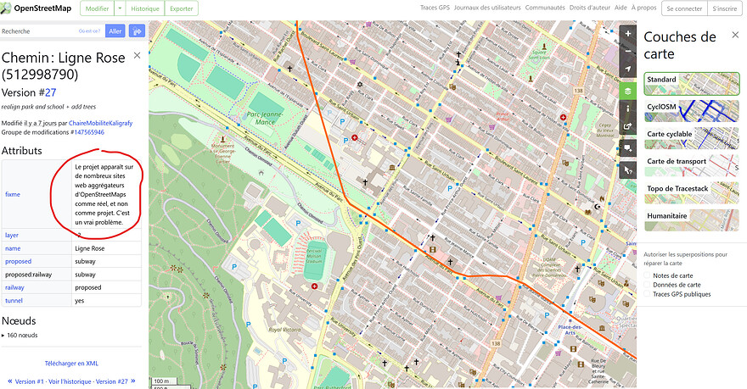Click the S'inscrire button
Image resolution: width=747 pixels, height=389 pixels.
pos(725,8)
